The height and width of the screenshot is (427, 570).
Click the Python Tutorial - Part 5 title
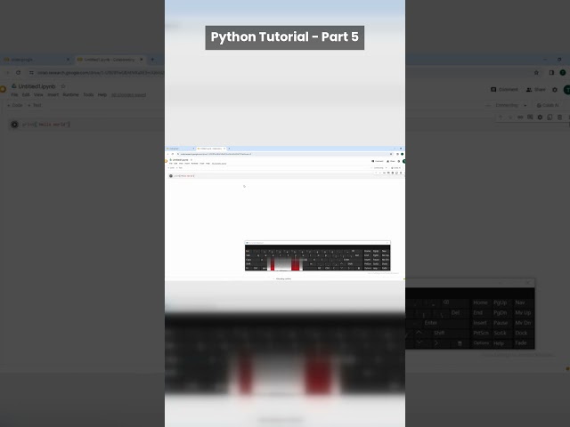point(285,37)
